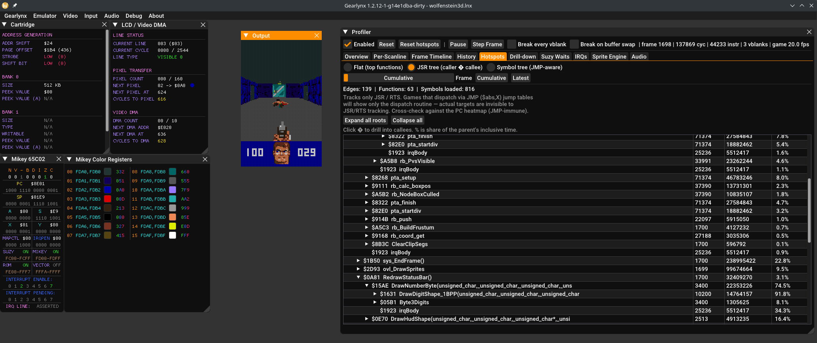Switch to the Frame Timeline tab

click(x=431, y=57)
